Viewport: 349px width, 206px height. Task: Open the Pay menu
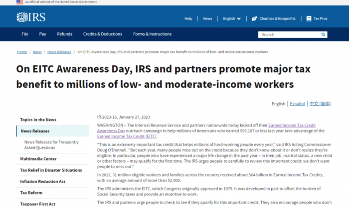42,34
